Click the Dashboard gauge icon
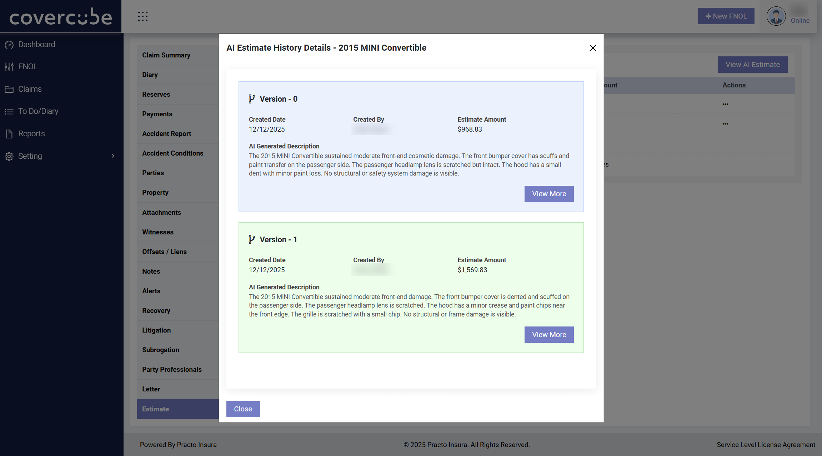This screenshot has width=822, height=456. pos(9,45)
